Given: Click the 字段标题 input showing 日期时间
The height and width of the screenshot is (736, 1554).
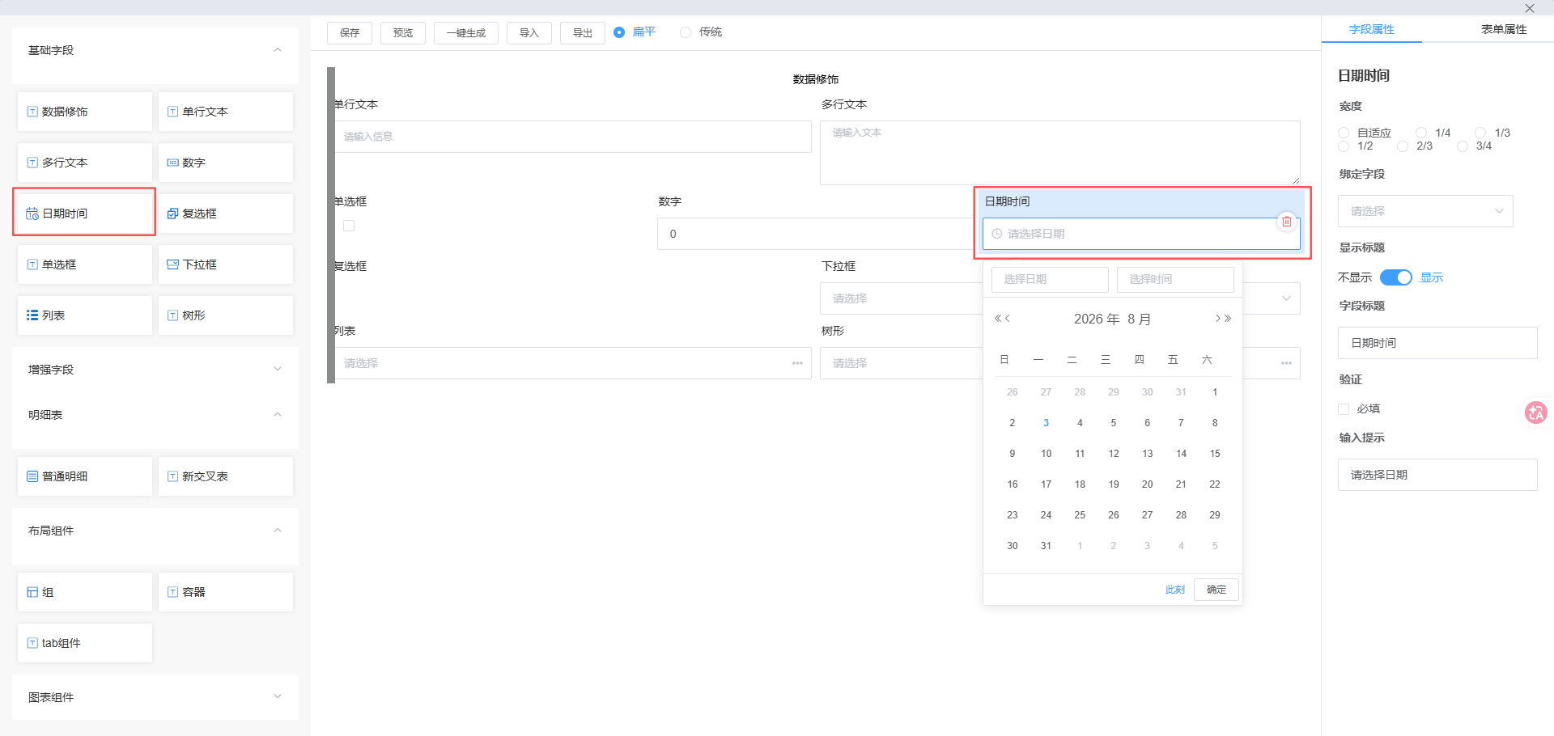Looking at the screenshot, I should coord(1437,343).
